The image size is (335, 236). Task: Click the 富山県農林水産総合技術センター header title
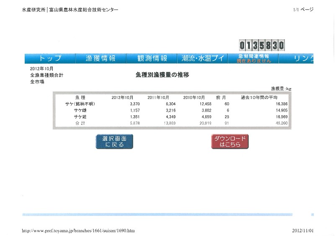[x=84, y=10]
